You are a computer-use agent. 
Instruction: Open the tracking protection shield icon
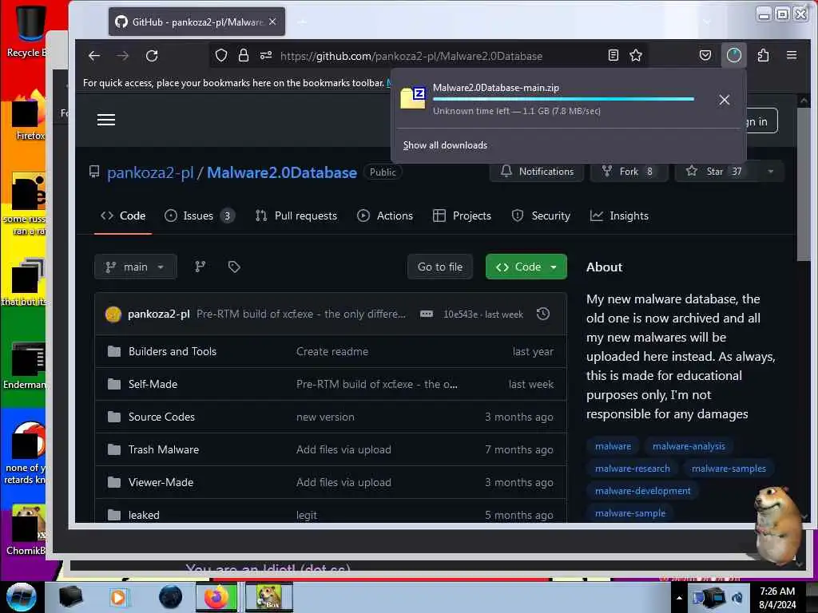click(221, 55)
